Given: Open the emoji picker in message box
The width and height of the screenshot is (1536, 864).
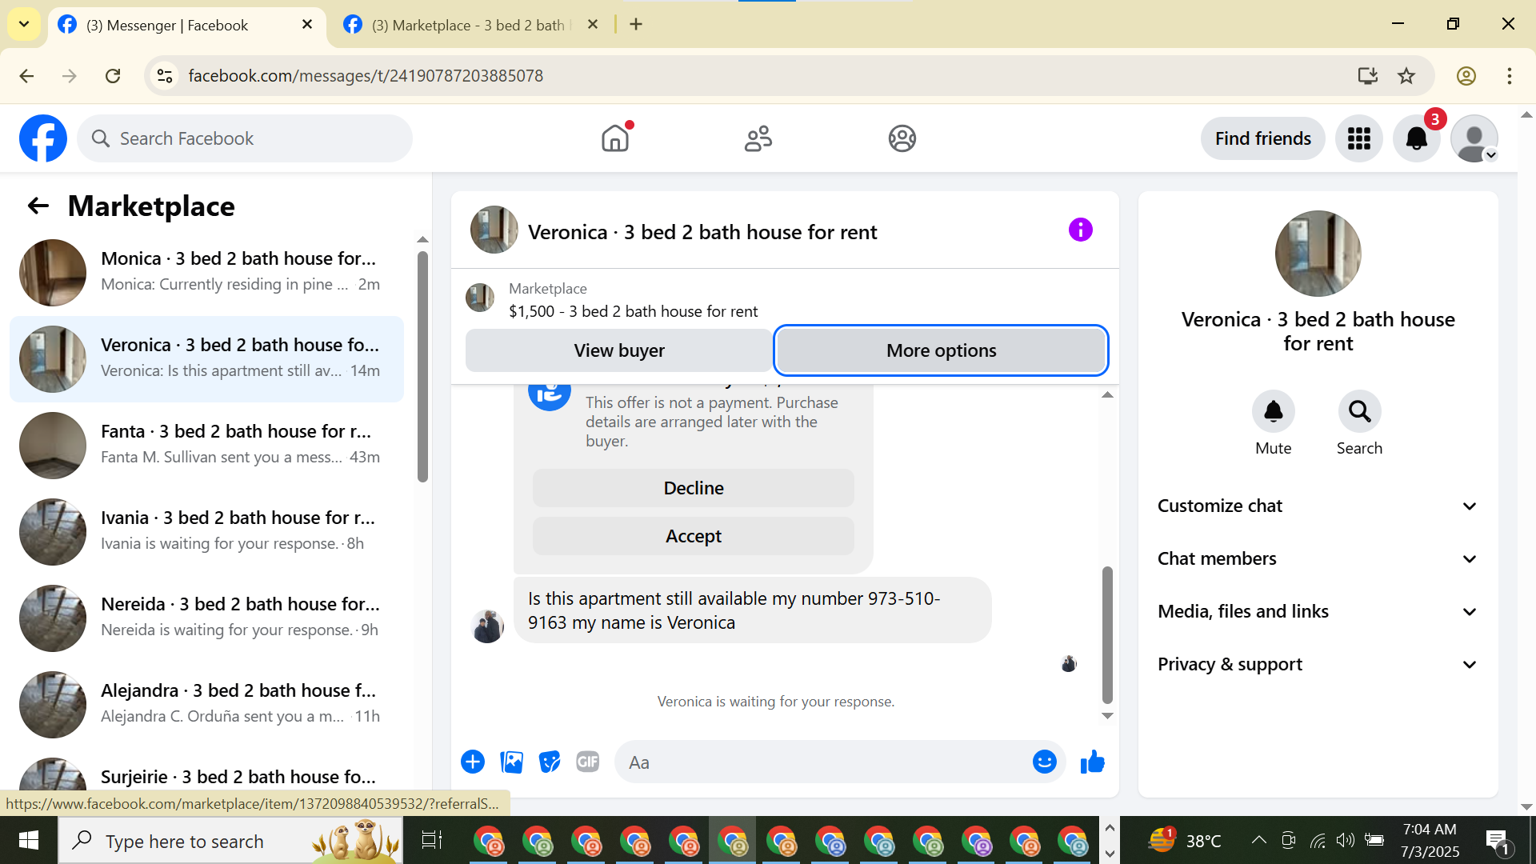Looking at the screenshot, I should [1044, 762].
